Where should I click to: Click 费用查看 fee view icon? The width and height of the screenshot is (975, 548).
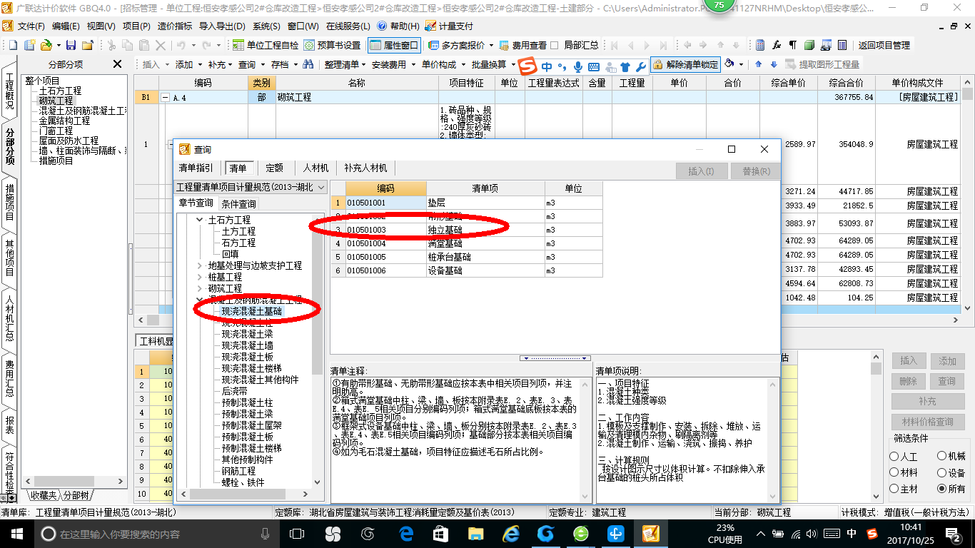click(524, 45)
